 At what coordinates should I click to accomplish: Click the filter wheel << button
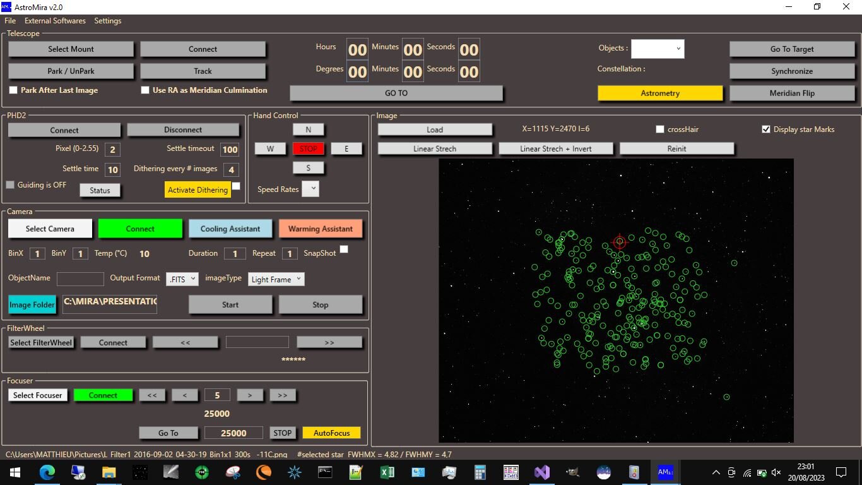tap(186, 342)
